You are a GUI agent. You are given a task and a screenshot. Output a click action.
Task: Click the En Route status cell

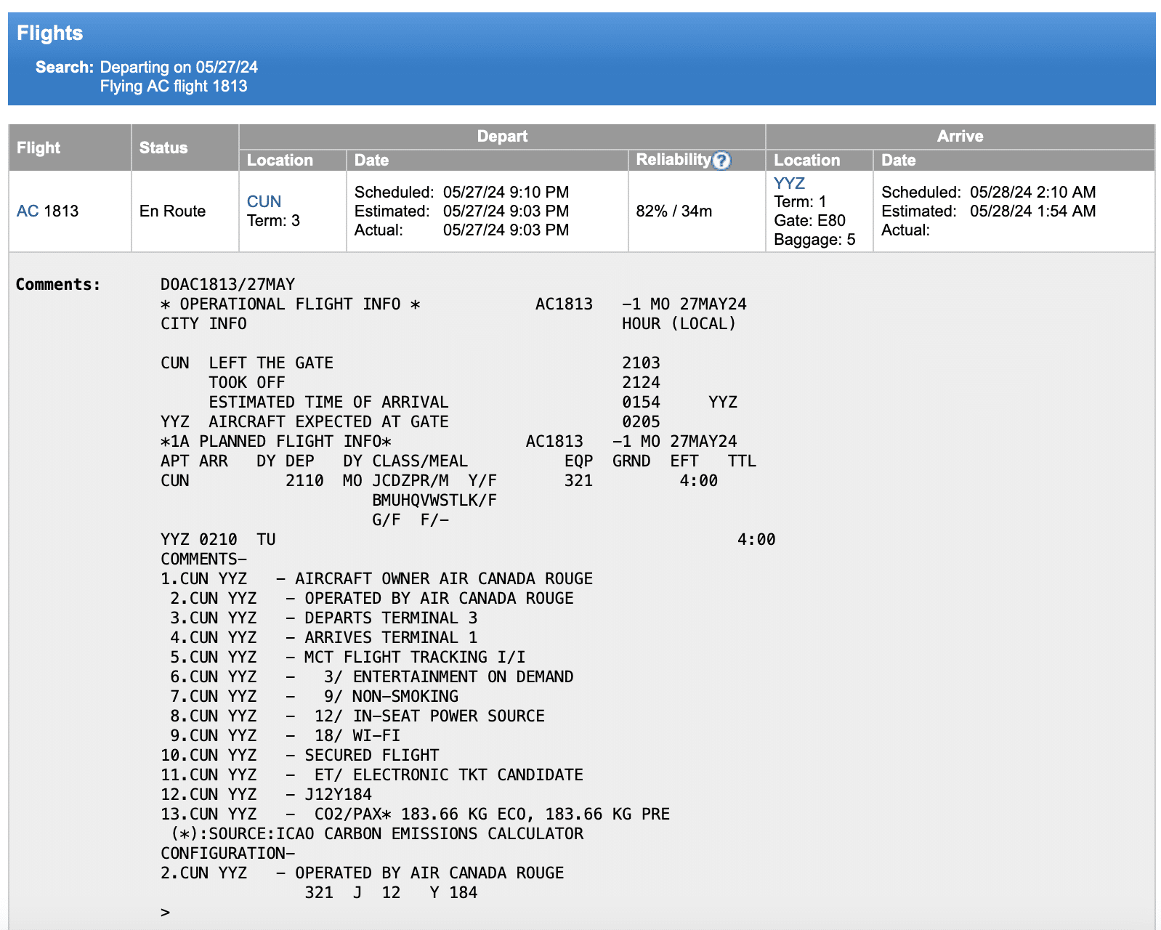(x=172, y=211)
